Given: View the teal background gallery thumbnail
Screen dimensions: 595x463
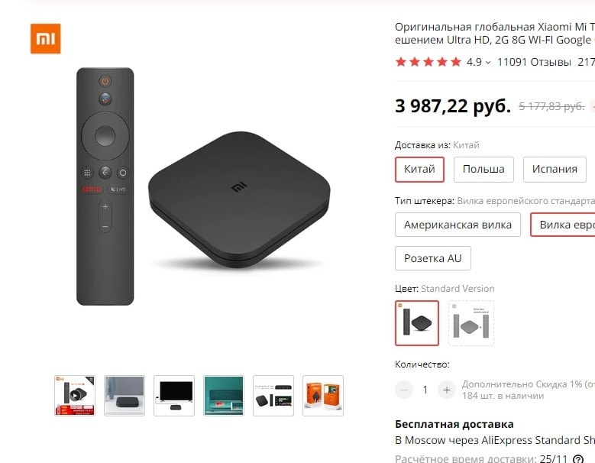Looking at the screenshot, I should pos(224,396).
